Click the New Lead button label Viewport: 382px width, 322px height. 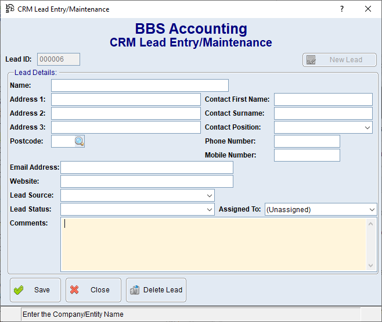coord(346,60)
